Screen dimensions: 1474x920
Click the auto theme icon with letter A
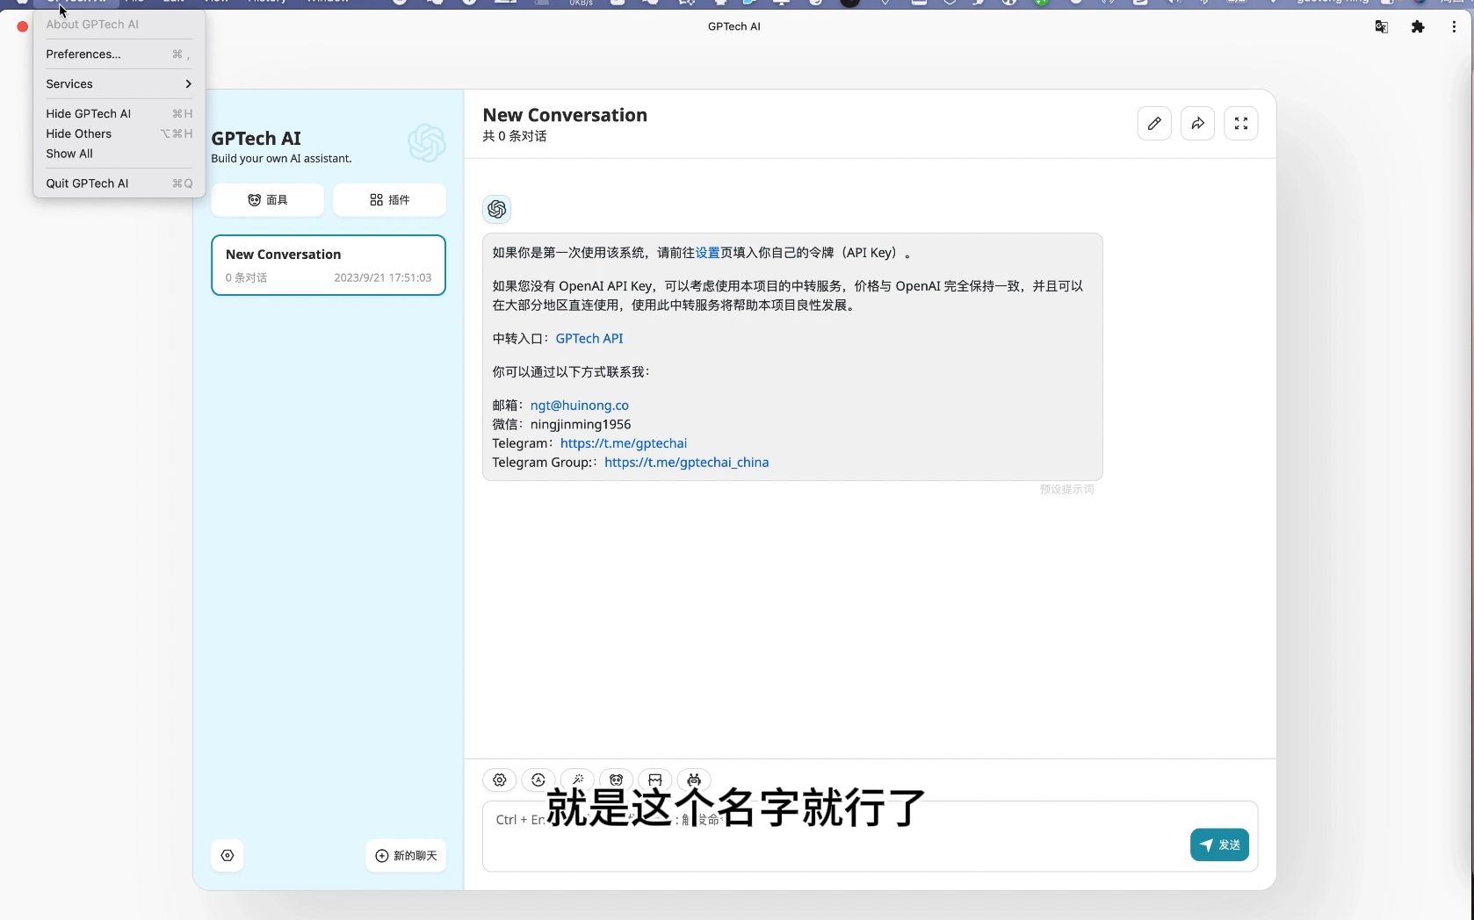click(x=538, y=780)
